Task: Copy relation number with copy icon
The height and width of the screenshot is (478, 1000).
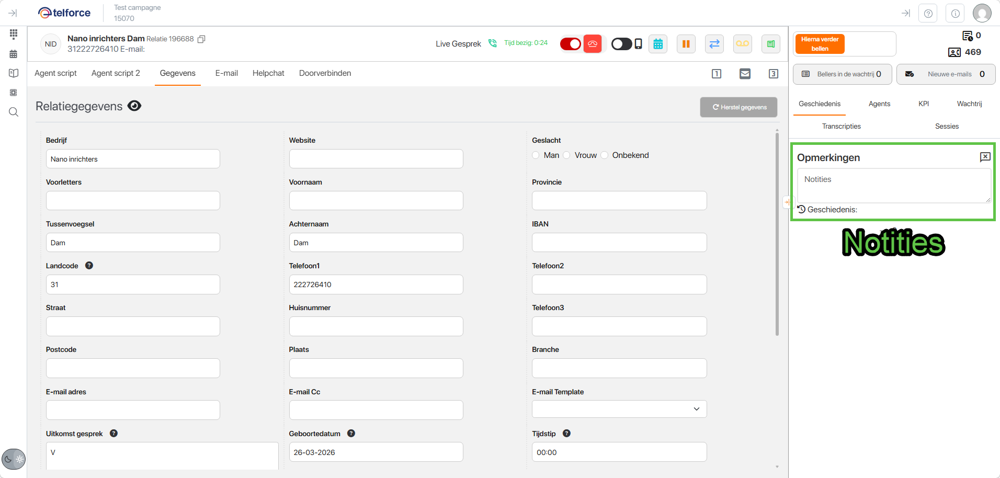Action: pos(201,39)
